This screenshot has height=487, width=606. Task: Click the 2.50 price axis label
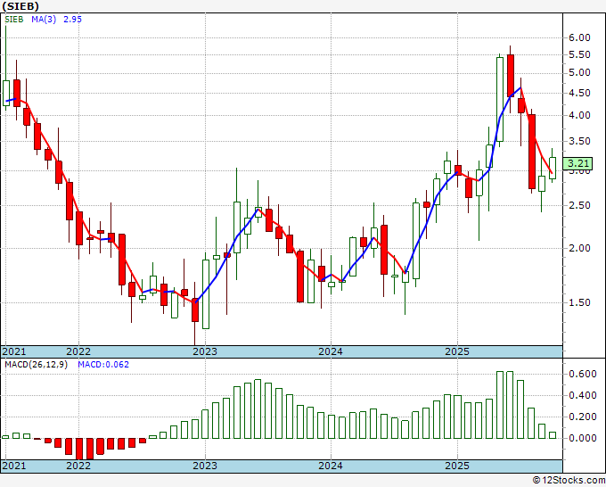click(580, 205)
